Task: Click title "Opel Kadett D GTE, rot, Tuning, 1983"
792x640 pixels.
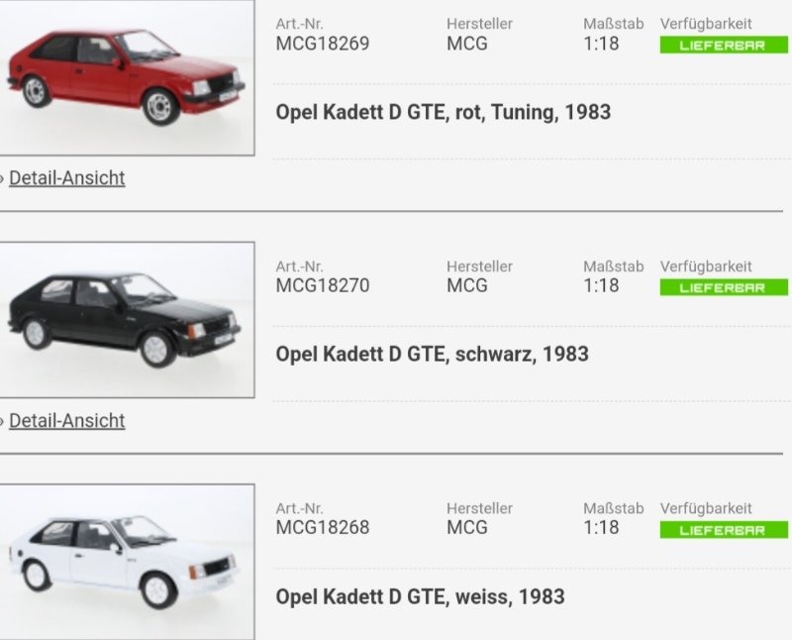Action: coord(443,112)
